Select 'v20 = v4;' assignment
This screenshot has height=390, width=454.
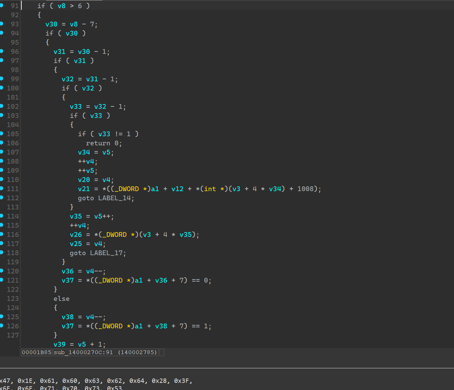(x=96, y=180)
